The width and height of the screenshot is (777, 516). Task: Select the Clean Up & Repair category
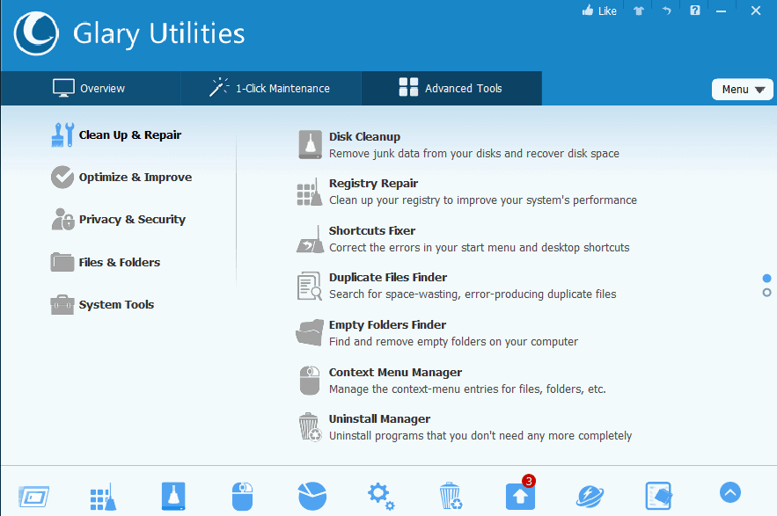pos(116,134)
